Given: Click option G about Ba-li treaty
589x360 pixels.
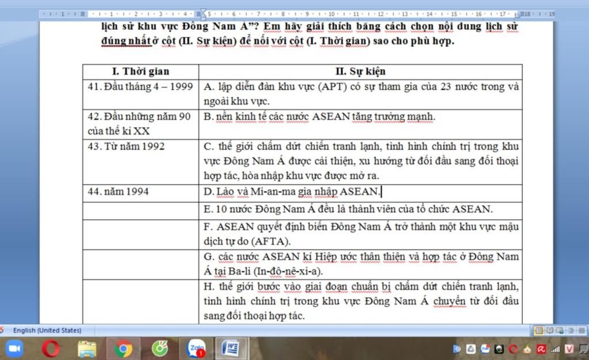Looking at the screenshot, I should coord(361,265).
